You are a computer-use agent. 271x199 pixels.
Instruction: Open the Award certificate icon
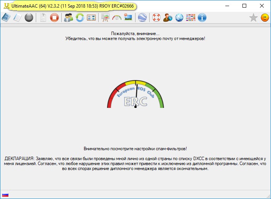128,18
